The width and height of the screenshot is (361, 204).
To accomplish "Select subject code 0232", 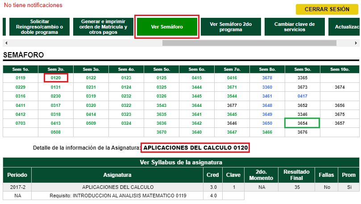I will 126,96.
